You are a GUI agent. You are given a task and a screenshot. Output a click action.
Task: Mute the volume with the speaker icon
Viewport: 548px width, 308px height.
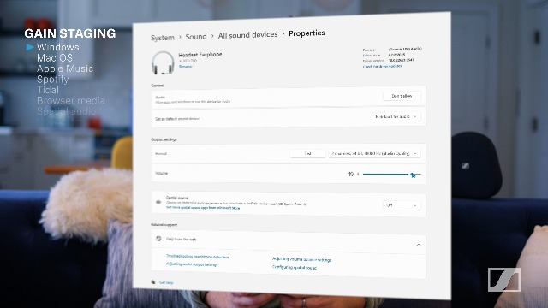point(350,174)
